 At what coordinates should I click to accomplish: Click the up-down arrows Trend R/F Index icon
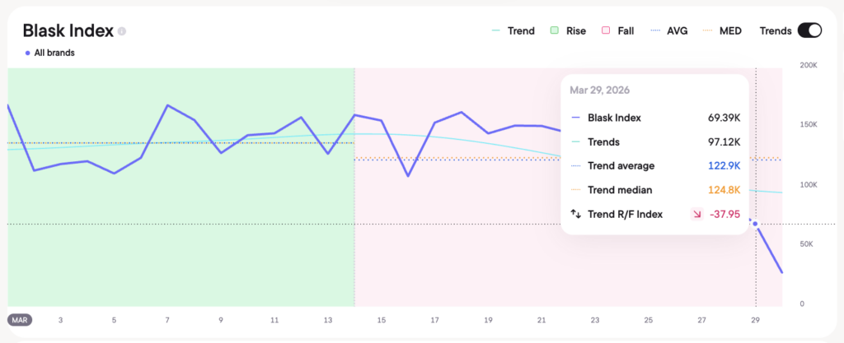pyautogui.click(x=576, y=214)
